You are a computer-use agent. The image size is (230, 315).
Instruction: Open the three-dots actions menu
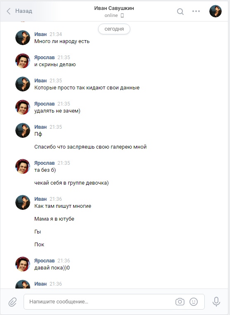pos(196,11)
